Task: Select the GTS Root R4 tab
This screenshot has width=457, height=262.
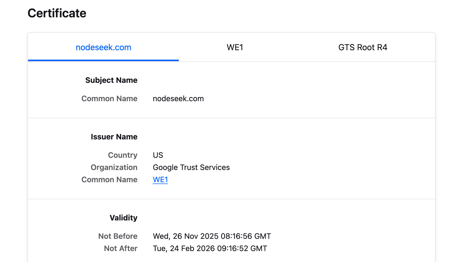Action: pyautogui.click(x=362, y=47)
